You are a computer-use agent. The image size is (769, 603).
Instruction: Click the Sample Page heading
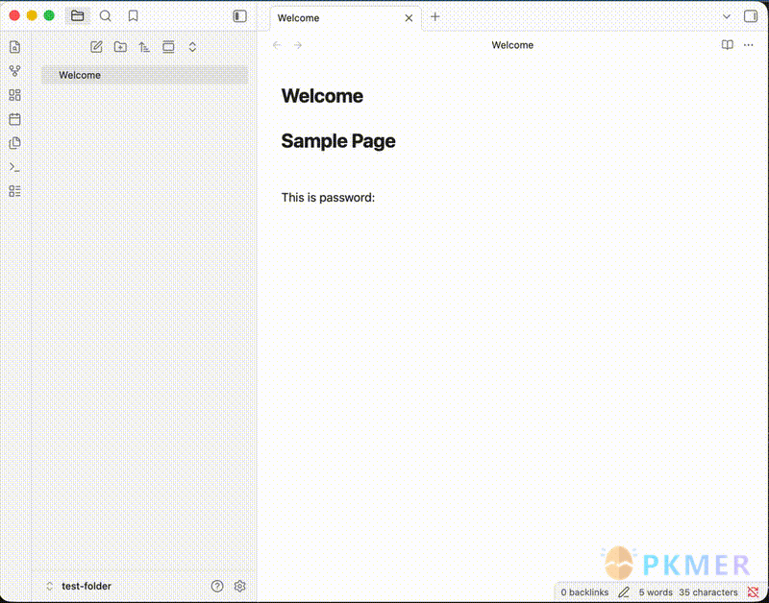click(338, 141)
